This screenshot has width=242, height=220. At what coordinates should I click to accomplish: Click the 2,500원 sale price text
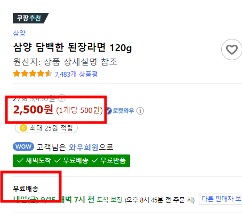click(33, 110)
